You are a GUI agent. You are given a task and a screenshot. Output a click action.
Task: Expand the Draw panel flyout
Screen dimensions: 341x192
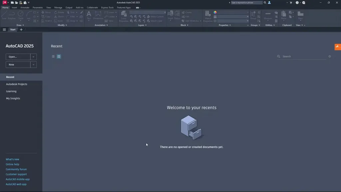tap(20, 25)
